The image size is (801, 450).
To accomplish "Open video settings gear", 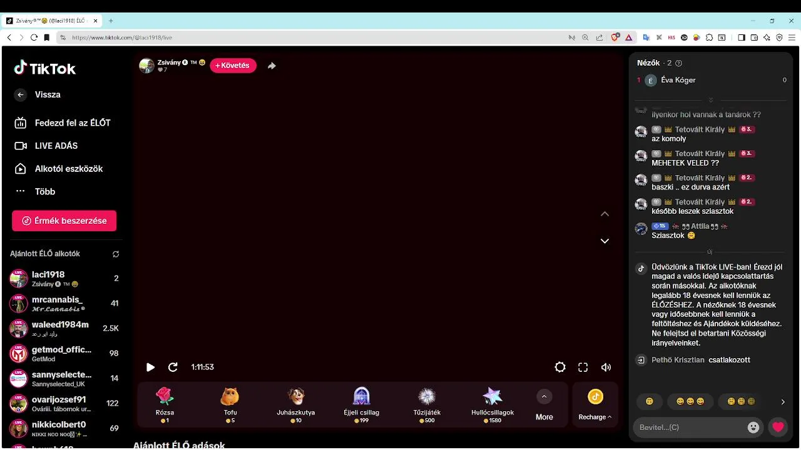I will (x=560, y=367).
